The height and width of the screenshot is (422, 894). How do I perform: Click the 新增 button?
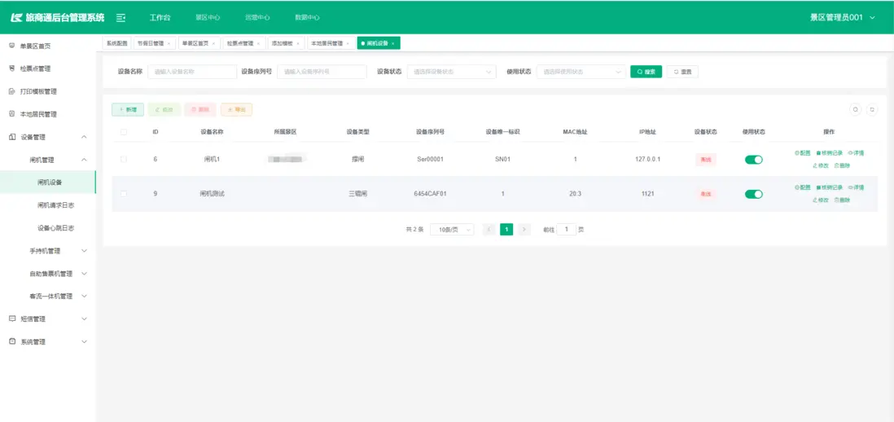tap(128, 109)
